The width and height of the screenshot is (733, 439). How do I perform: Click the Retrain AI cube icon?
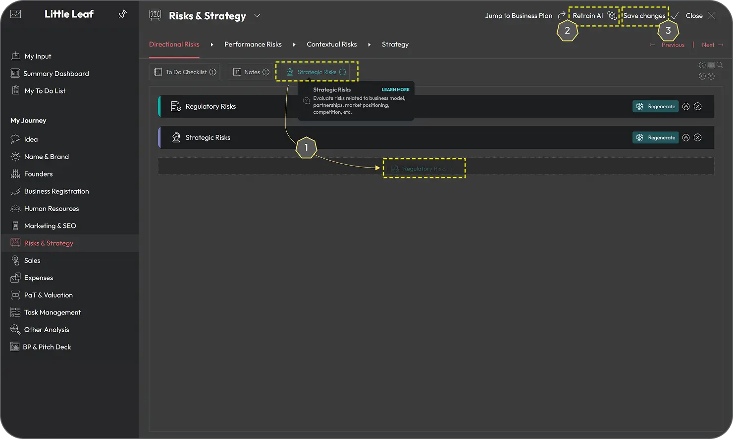pyautogui.click(x=612, y=16)
